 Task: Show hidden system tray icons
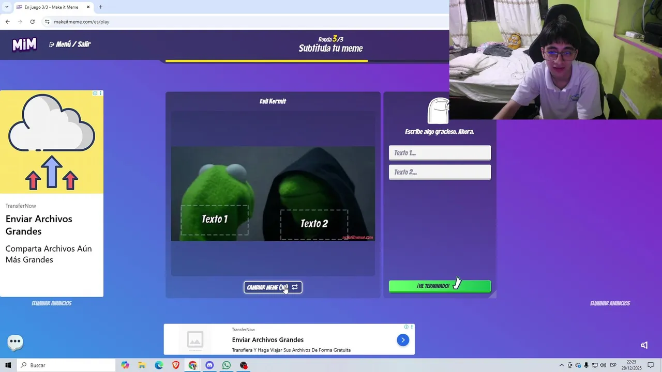(x=562, y=365)
